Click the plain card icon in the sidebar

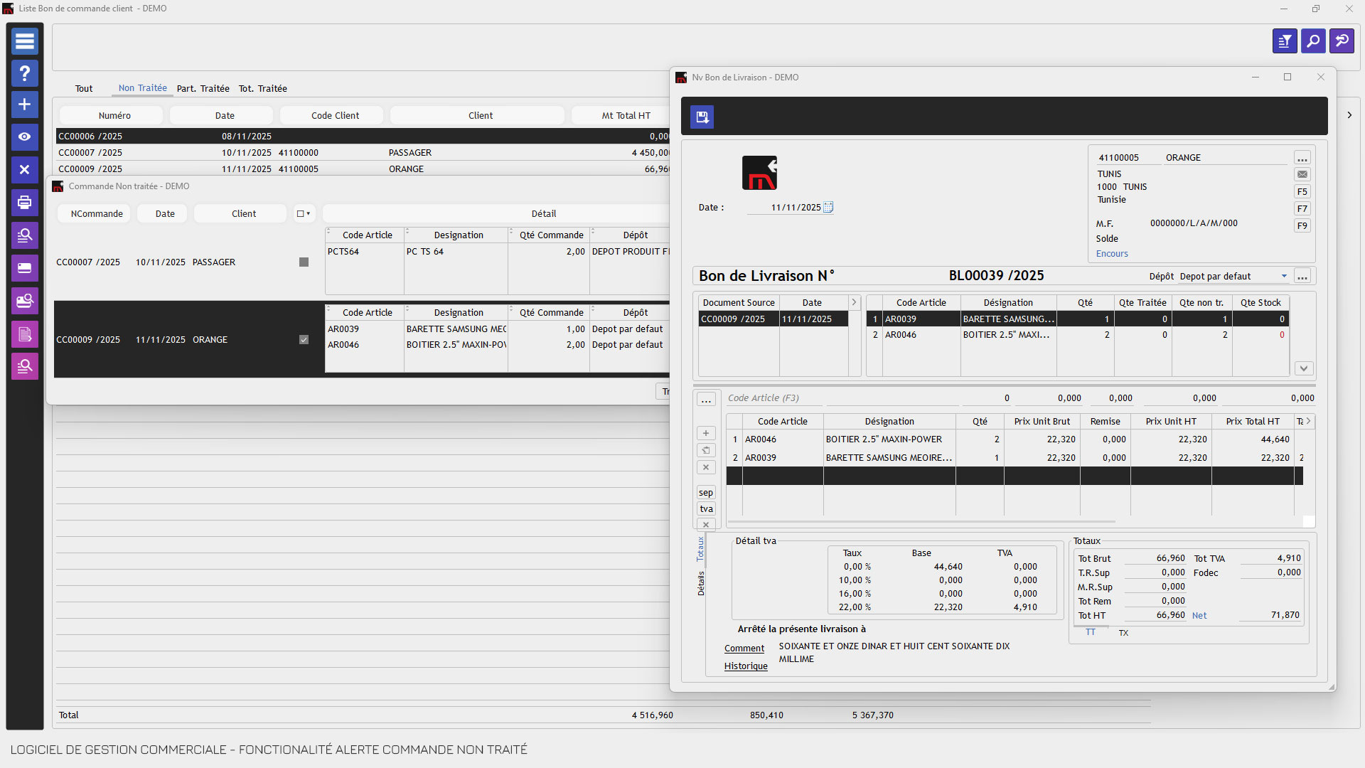(24, 268)
